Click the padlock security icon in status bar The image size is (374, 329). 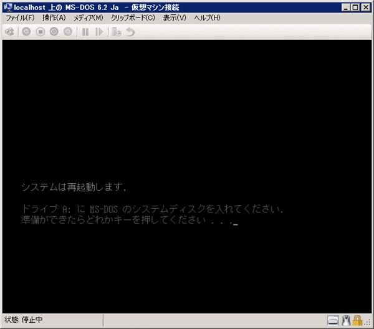357,320
